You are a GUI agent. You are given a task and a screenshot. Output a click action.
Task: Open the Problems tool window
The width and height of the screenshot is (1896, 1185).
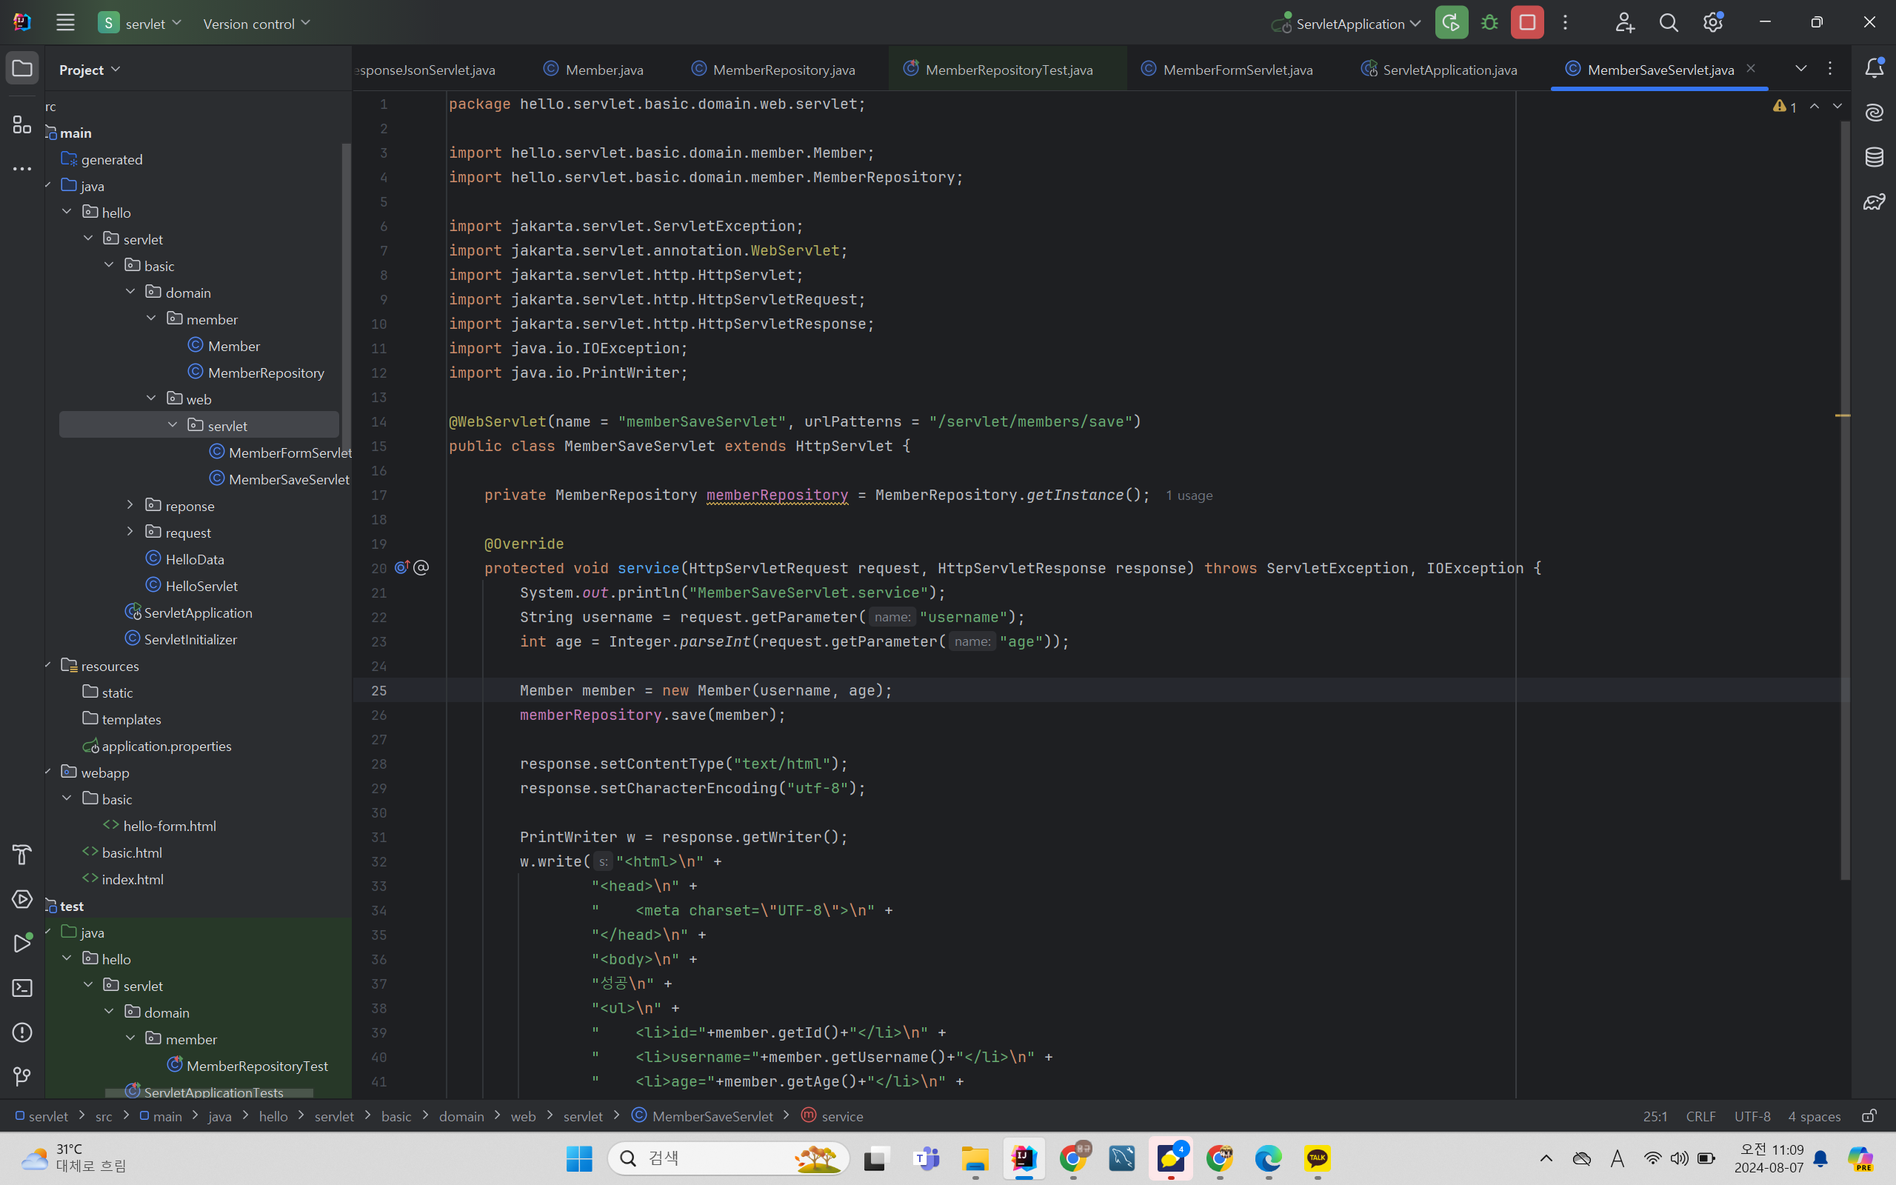click(x=22, y=1032)
